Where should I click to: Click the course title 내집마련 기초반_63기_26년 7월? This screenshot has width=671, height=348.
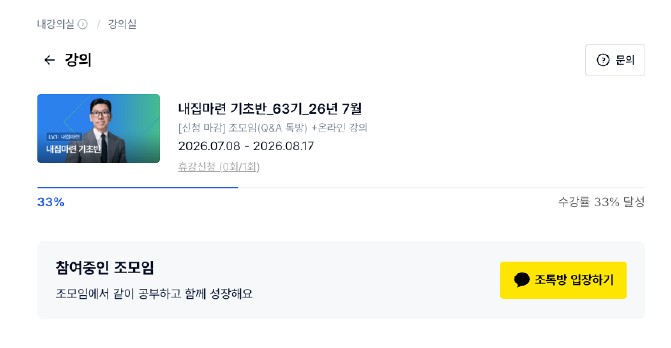point(270,109)
